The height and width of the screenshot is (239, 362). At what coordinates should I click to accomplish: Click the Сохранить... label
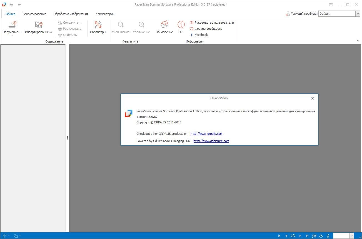(73, 23)
